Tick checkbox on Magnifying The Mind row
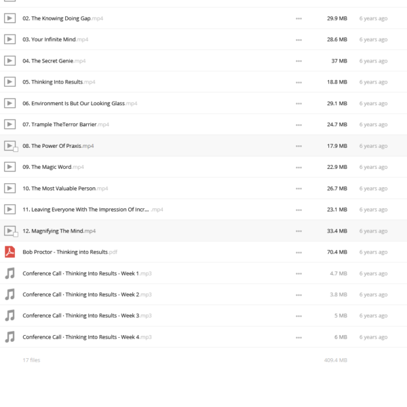The image size is (407, 407). [x=16, y=235]
